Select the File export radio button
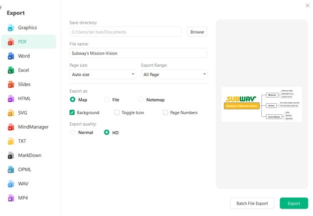The width and height of the screenshot is (313, 216). coord(107,99)
